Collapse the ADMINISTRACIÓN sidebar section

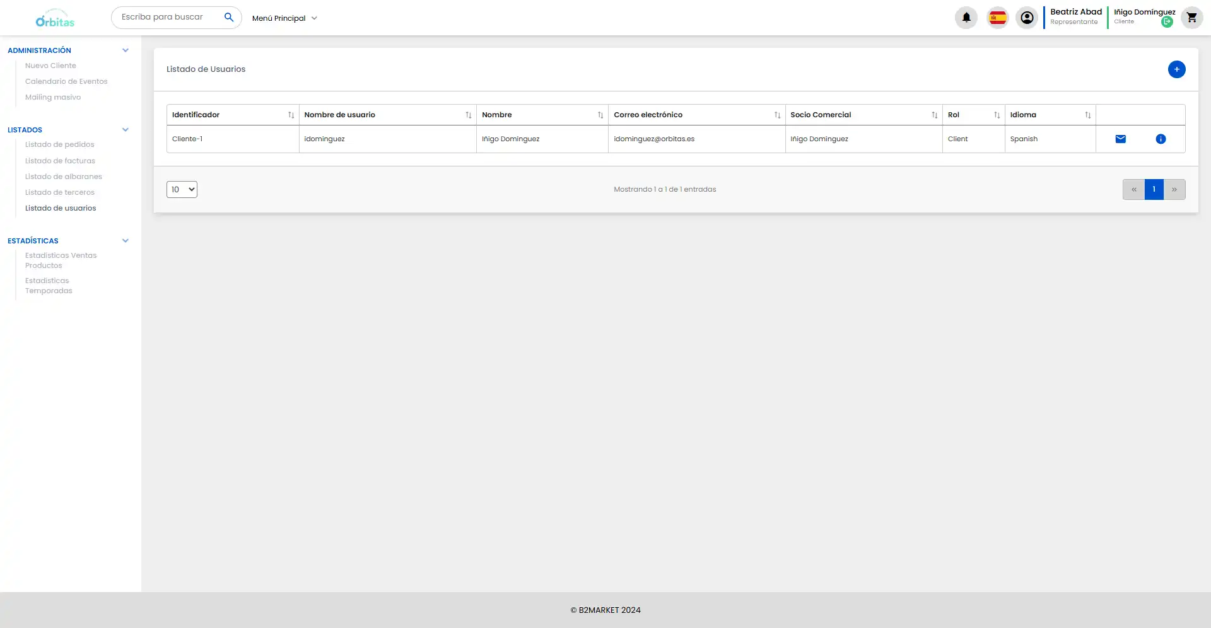126,50
